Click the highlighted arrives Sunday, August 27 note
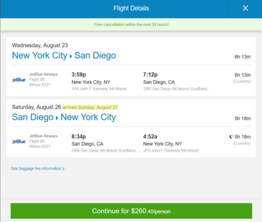Screen dimensions: 262x222 coord(90,107)
